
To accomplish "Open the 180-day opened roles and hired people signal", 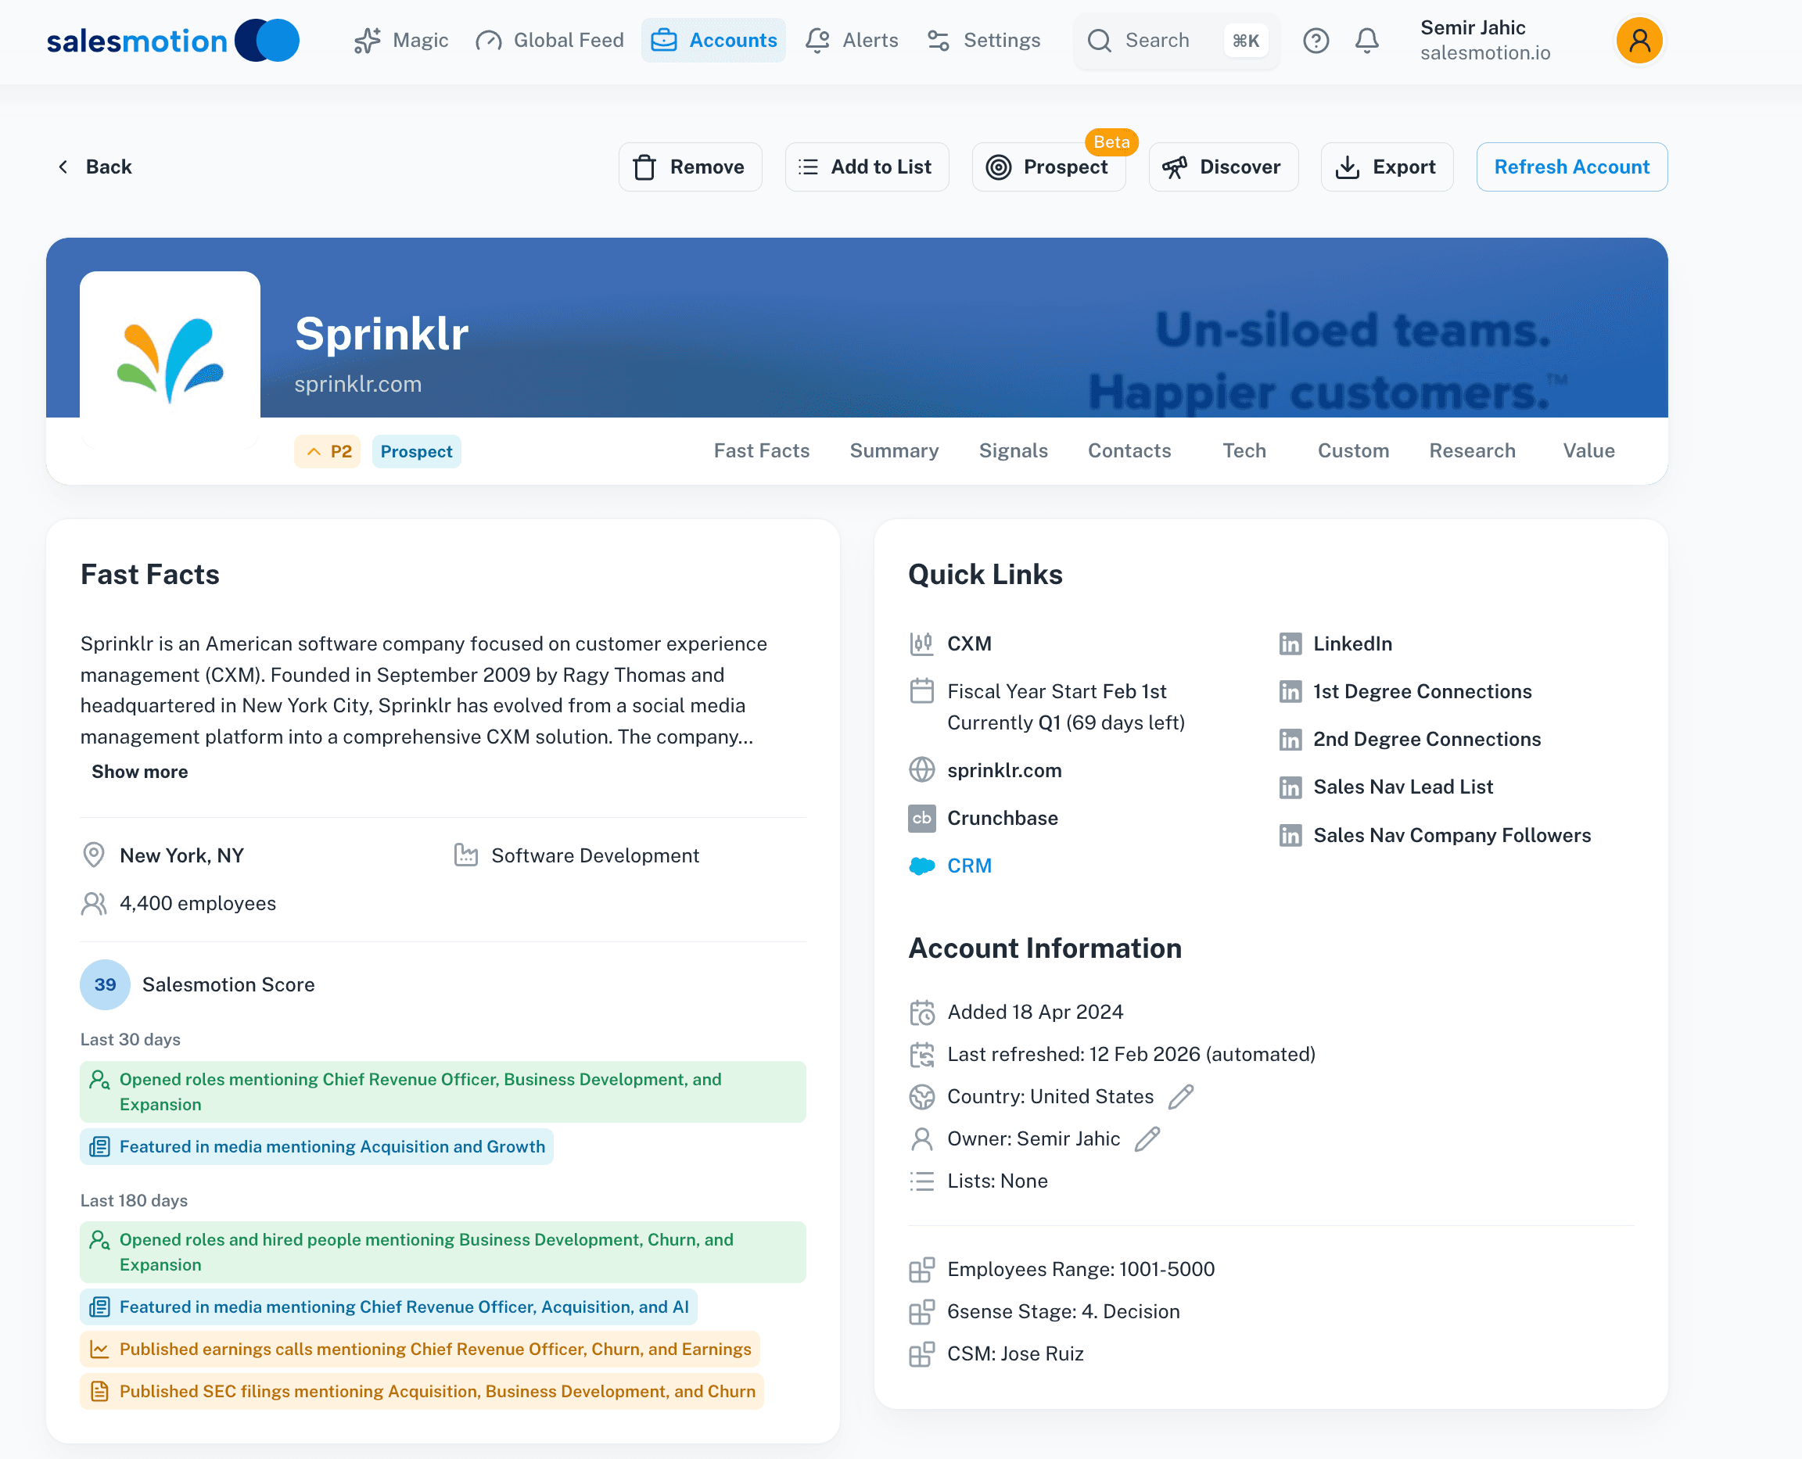I will 443,1253.
